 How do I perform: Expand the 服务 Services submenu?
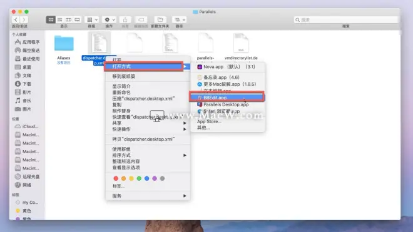click(x=148, y=196)
